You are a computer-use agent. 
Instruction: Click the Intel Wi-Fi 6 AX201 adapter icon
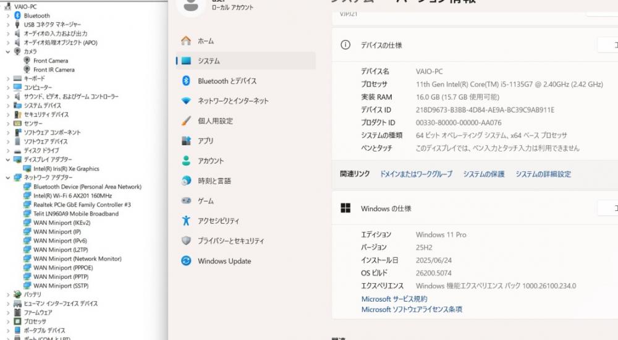(27, 195)
